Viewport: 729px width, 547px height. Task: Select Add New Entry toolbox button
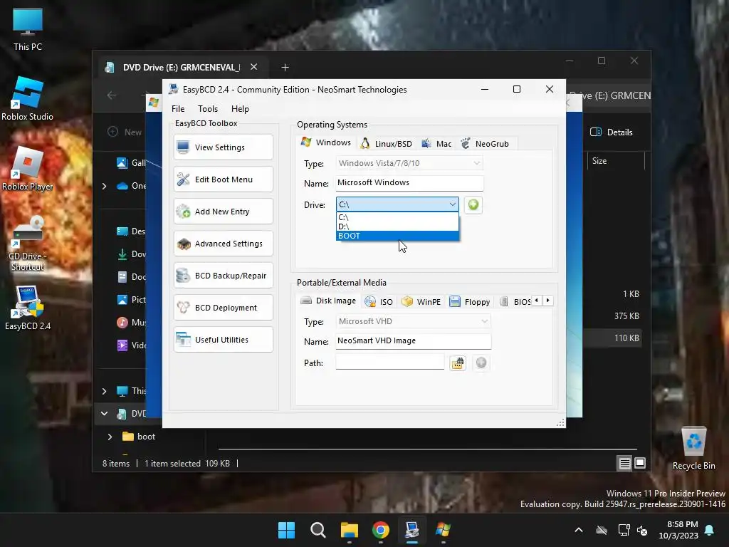click(x=223, y=212)
